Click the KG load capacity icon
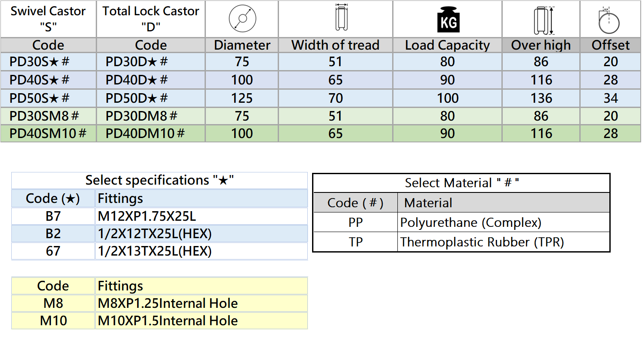 click(448, 20)
